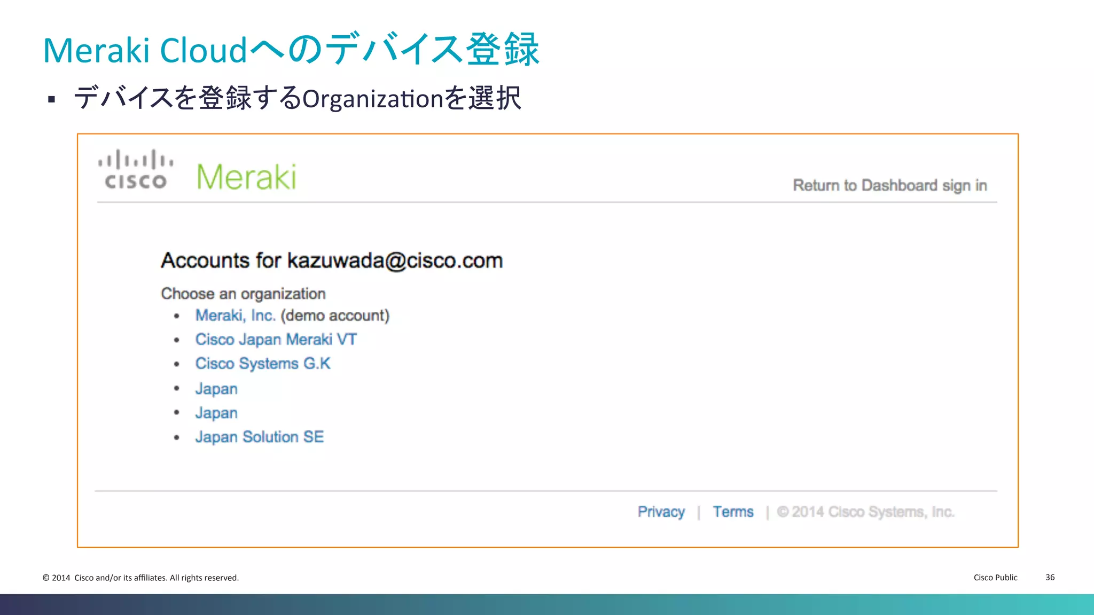Open the Privacy link in footer
The height and width of the screenshot is (615, 1094).
click(x=661, y=512)
